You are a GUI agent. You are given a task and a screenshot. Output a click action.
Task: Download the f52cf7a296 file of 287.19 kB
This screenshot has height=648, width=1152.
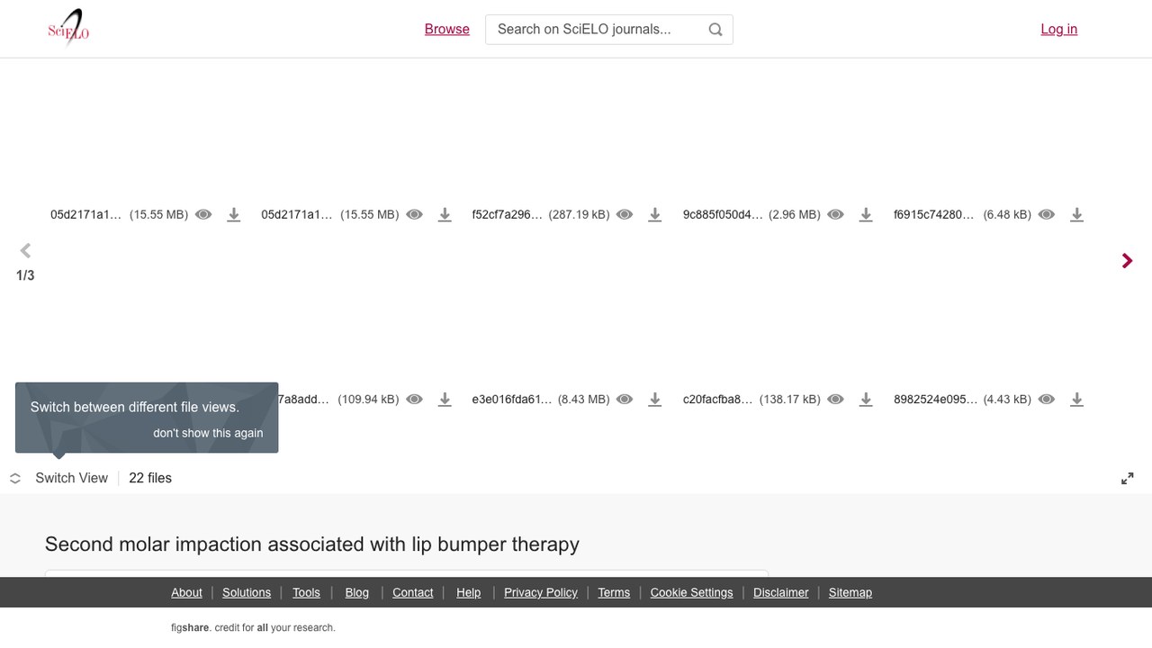[655, 215]
